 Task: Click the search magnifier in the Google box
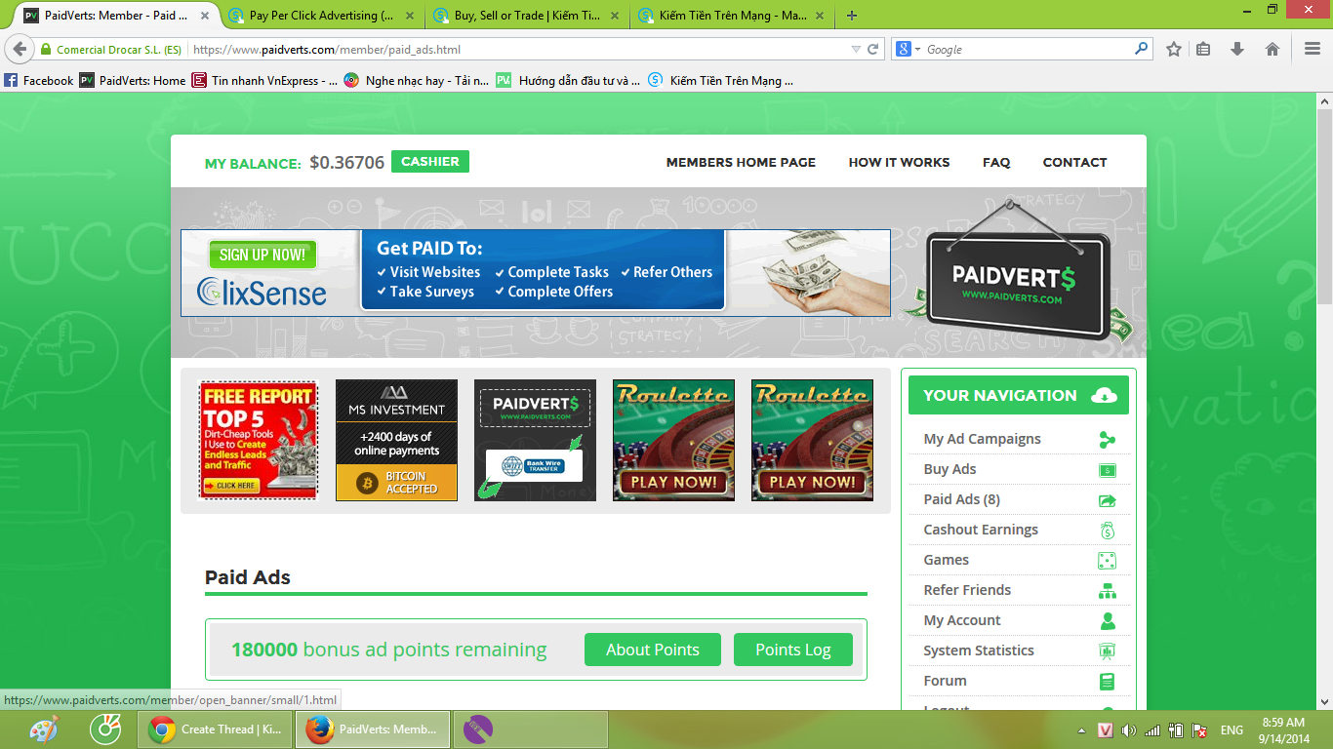coord(1141,49)
